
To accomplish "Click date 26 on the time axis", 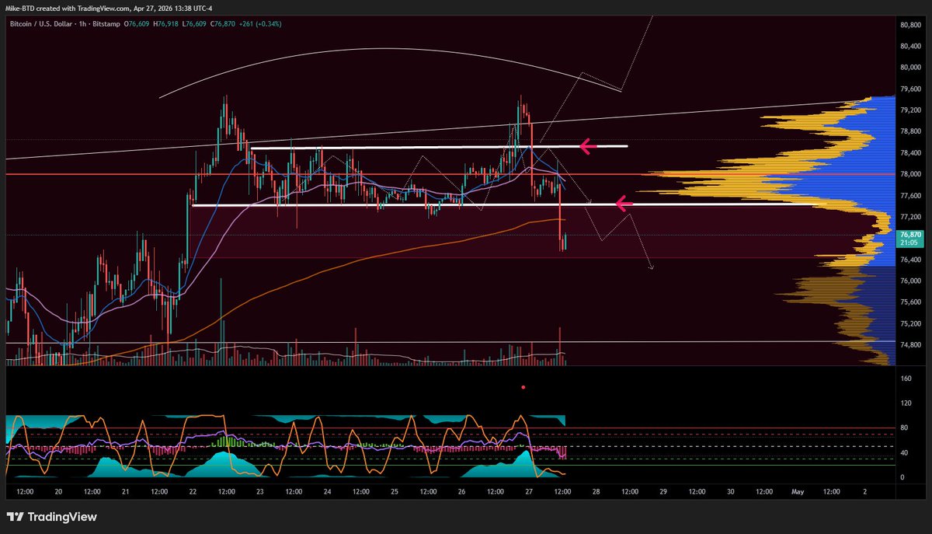I will tap(462, 492).
